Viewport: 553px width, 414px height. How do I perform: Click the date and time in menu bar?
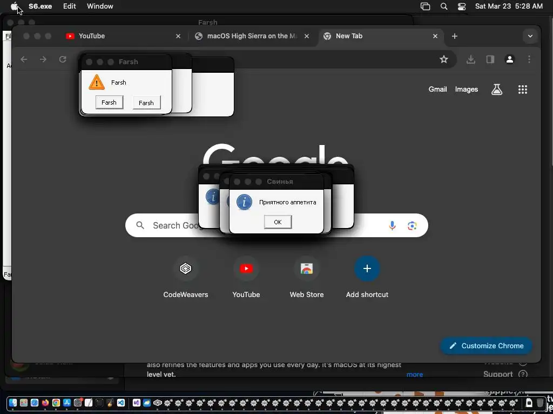point(509,6)
